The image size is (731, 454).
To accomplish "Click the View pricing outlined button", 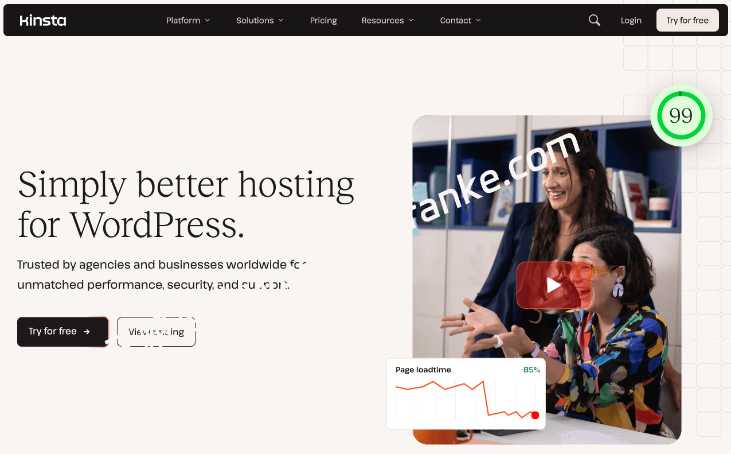I will click(157, 332).
